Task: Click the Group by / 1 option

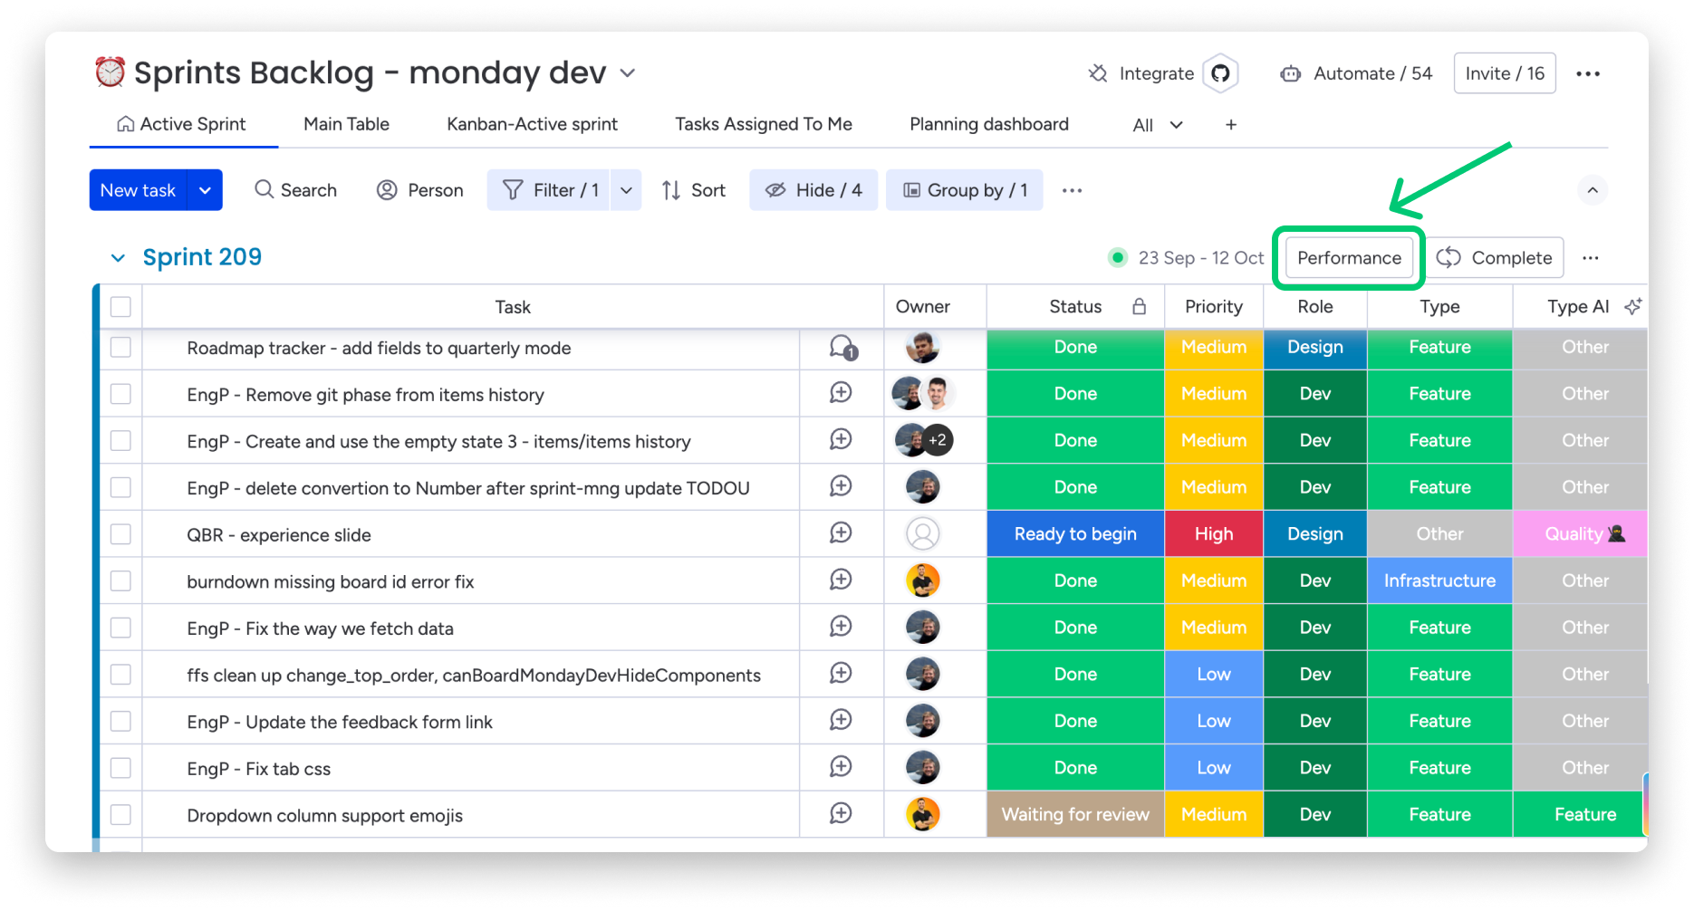Action: (x=965, y=190)
